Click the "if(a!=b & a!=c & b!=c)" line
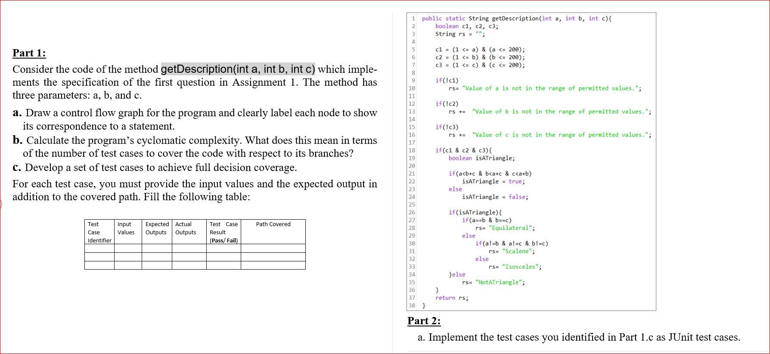Image resolution: width=770 pixels, height=354 pixels. click(512, 243)
